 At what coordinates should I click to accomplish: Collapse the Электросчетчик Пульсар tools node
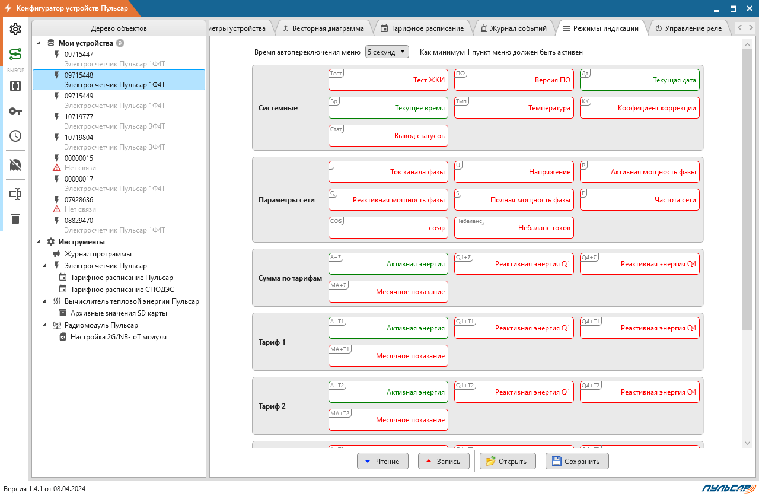[45, 266]
